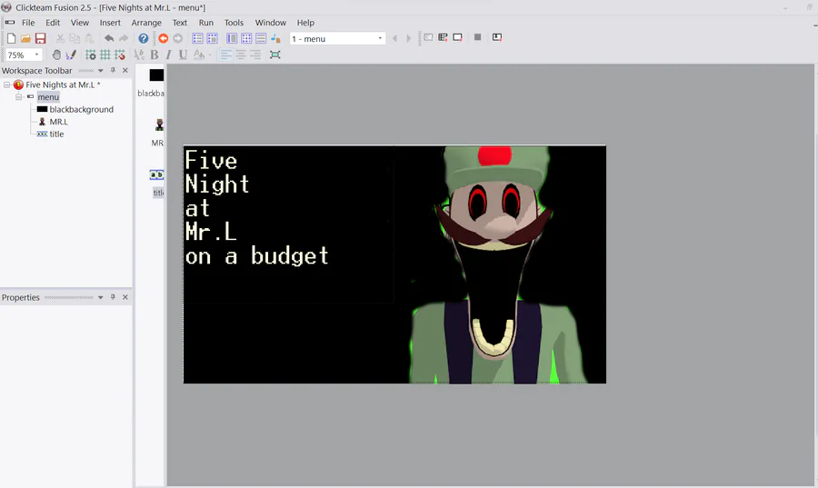Viewport: 818px width, 488px height.
Task: Toggle Italic text formatting
Action: [168, 55]
